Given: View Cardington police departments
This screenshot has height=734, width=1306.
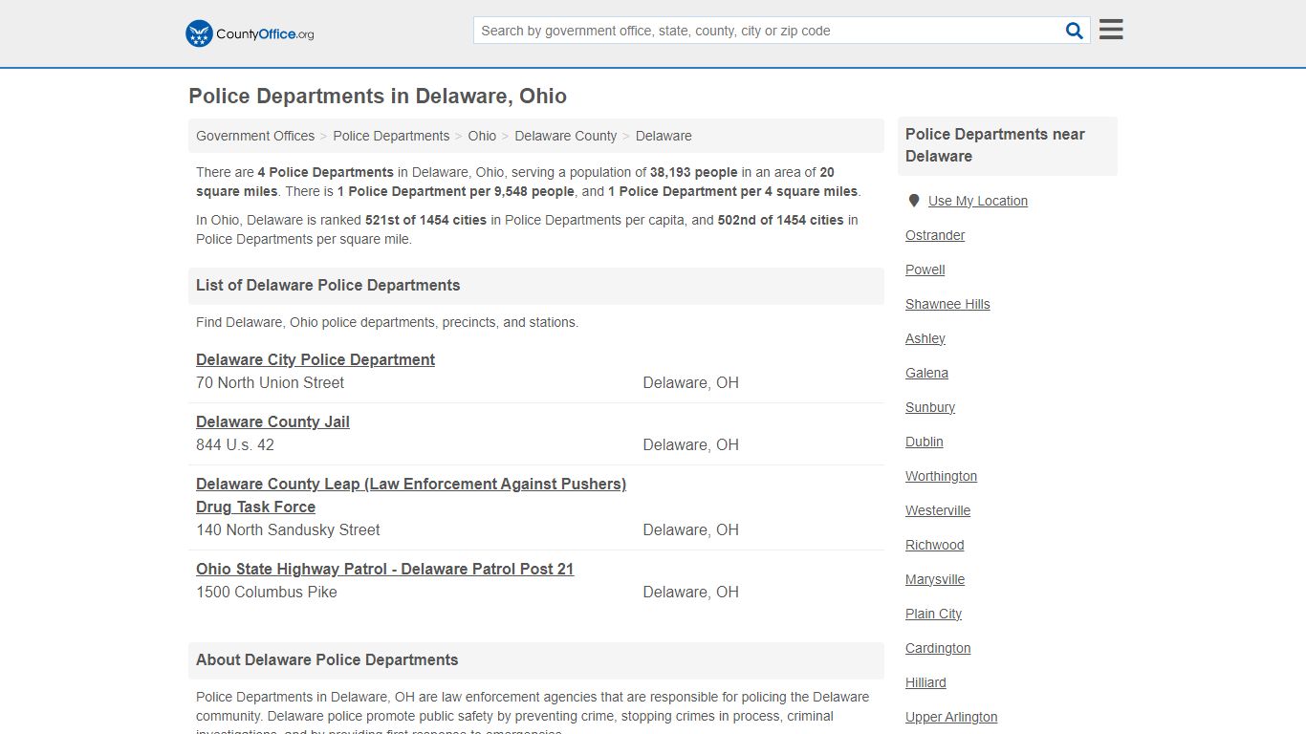Looking at the screenshot, I should tap(938, 648).
